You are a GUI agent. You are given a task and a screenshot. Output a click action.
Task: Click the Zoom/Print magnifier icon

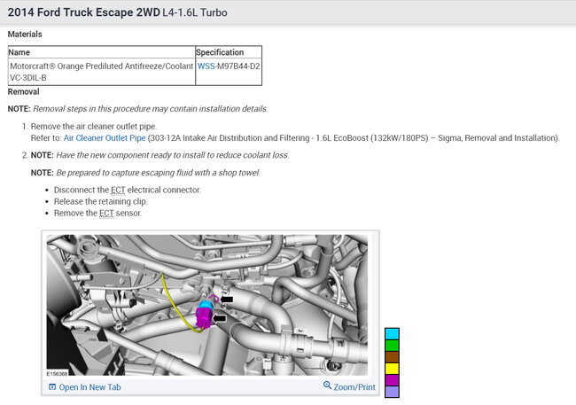[x=327, y=387]
